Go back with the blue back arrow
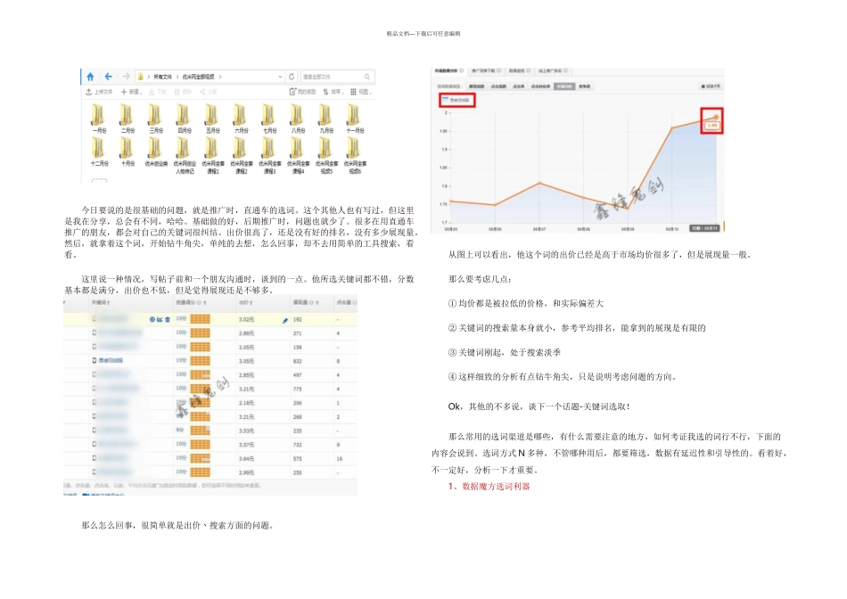 coord(108,77)
